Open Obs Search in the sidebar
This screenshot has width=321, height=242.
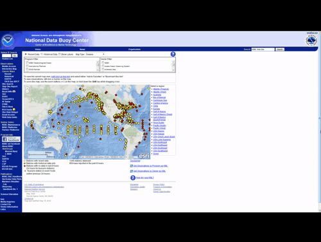click(x=8, y=84)
